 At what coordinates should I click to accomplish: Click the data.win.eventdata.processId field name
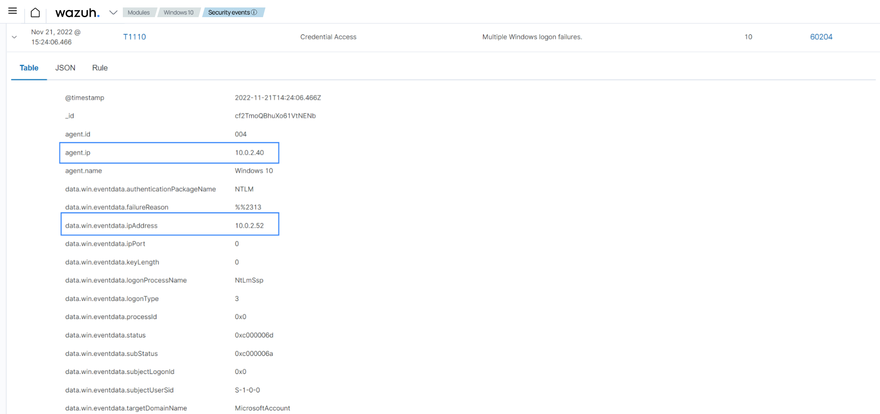click(x=111, y=316)
